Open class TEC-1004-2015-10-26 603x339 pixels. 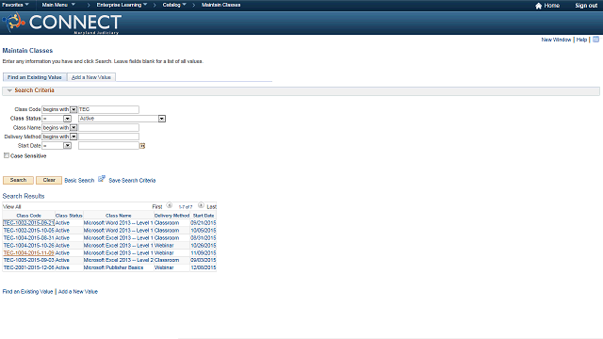(x=29, y=246)
